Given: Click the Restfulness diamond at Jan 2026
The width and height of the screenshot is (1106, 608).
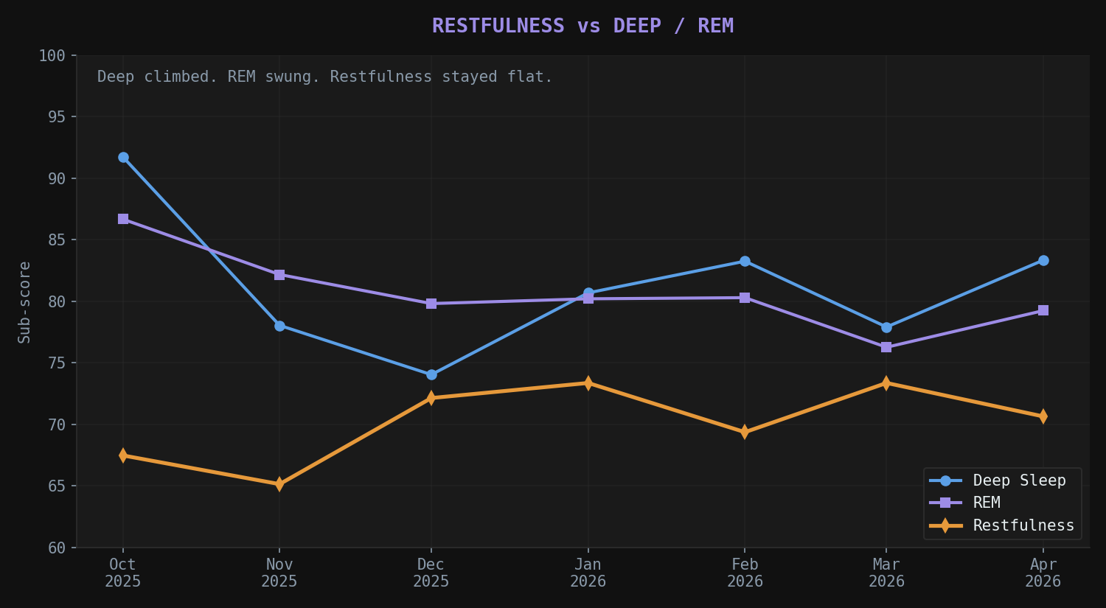Looking at the screenshot, I should point(588,383).
